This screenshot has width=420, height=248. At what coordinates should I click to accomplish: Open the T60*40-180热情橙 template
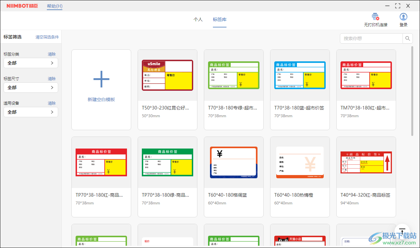(x=300, y=162)
